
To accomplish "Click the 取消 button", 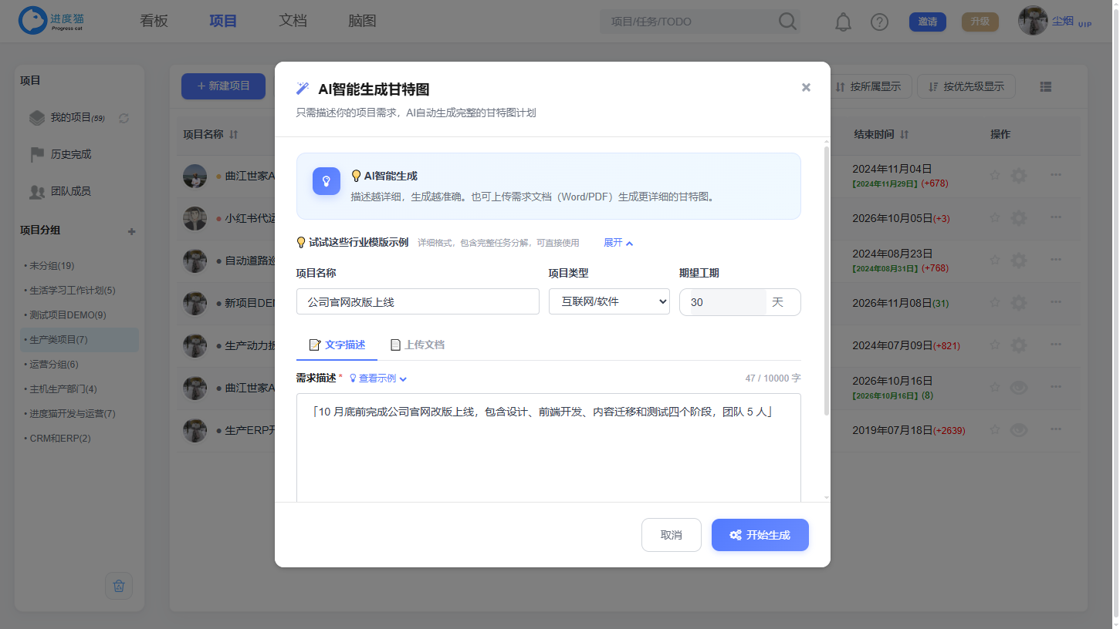I will 672,535.
